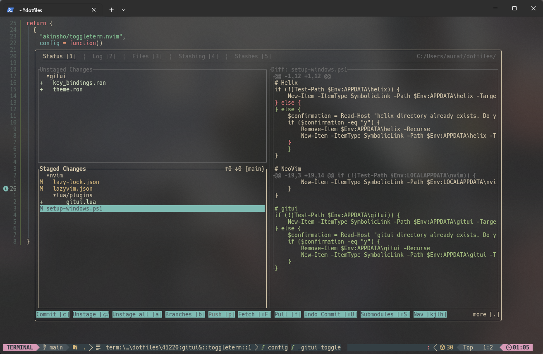Open the Files [3] tab
Image resolution: width=543 pixels, height=354 pixels.
point(147,56)
